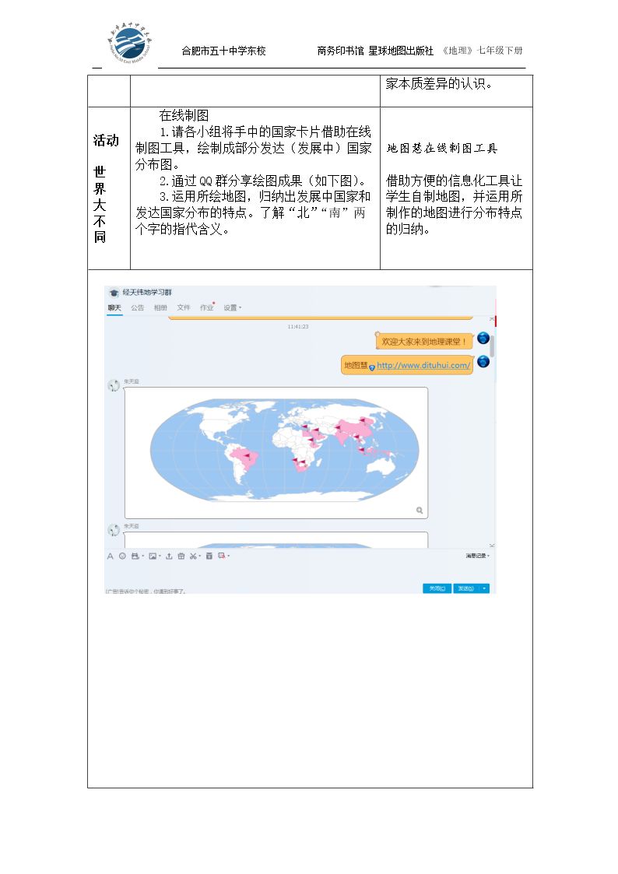Open the shared world map thumbnail

coord(276,453)
